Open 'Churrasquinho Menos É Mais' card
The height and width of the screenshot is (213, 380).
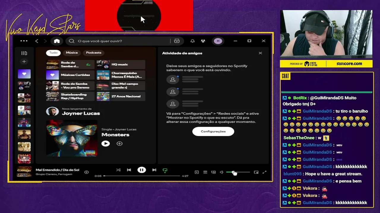click(x=121, y=75)
